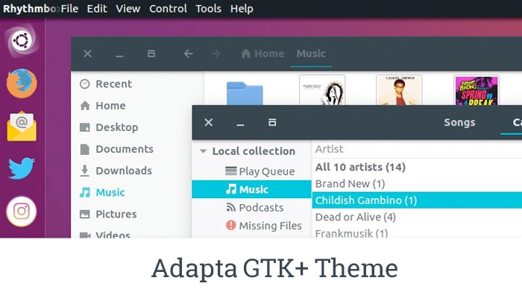Minimize the file manager window
Screen dimensions: 522x298
[x=119, y=55]
